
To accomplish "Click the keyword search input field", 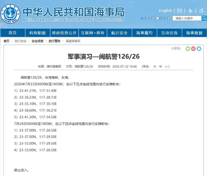I will pyautogui.click(x=187, y=18).
